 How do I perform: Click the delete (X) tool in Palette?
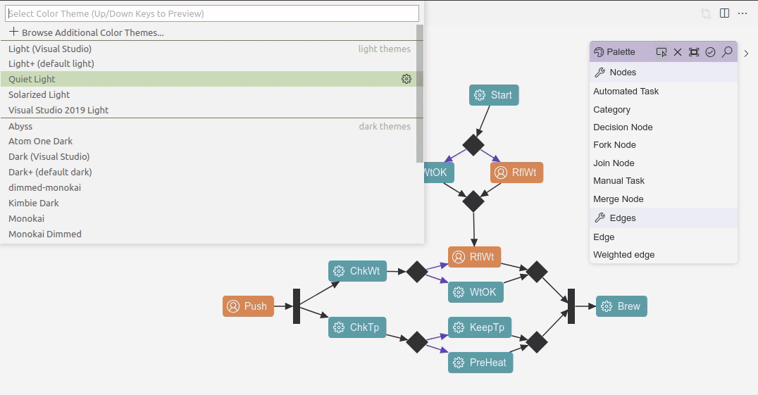678,52
